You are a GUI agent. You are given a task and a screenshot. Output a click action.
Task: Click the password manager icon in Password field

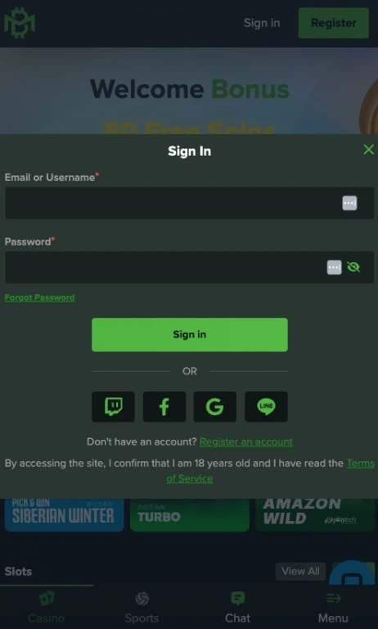click(335, 267)
